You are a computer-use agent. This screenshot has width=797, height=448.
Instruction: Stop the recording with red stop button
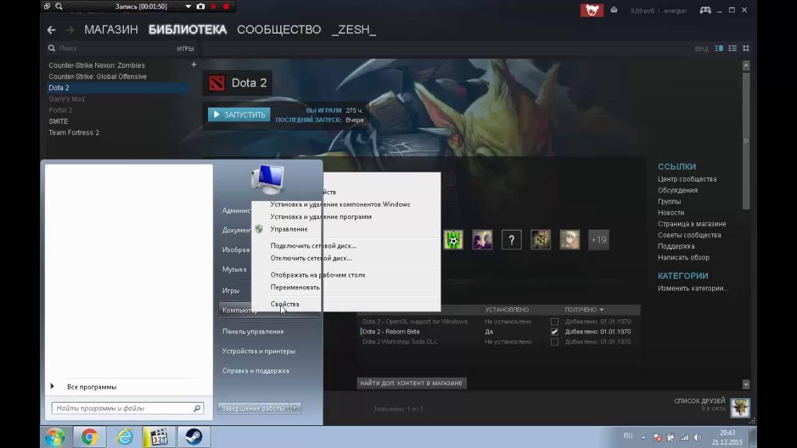tap(226, 6)
